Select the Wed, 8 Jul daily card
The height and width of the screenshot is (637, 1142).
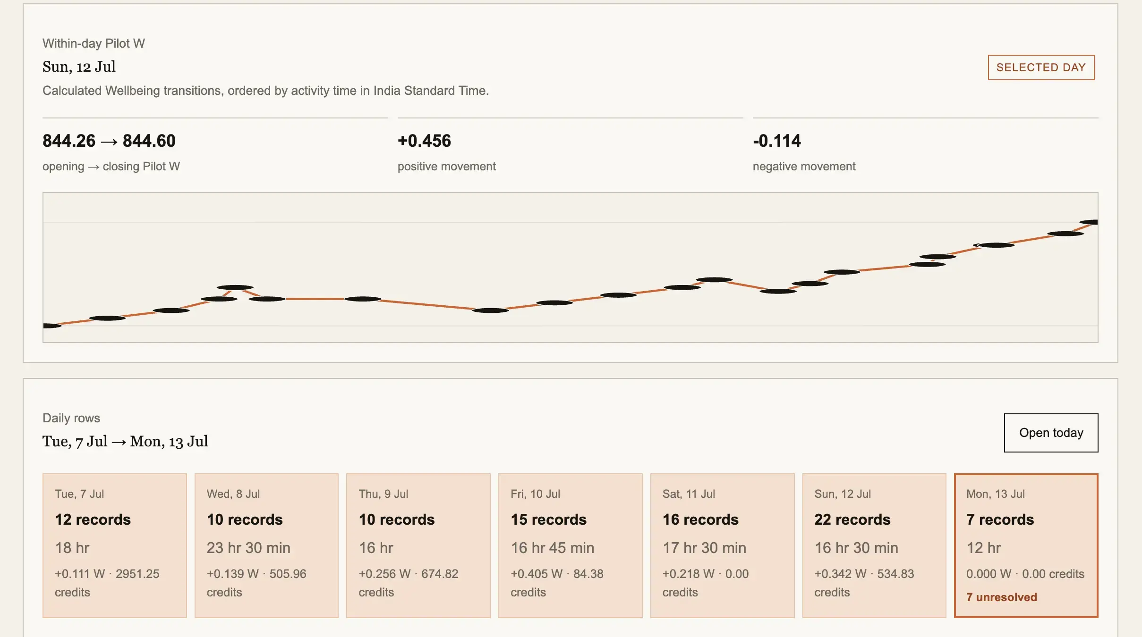point(266,545)
